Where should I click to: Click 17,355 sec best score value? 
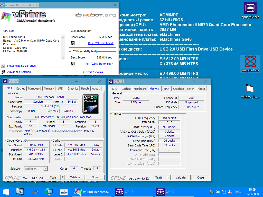pos(105,37)
